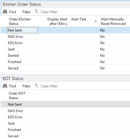Click the sort arrow beside the Alert Text column
This screenshot has width=130, height=139.
click(96, 21)
